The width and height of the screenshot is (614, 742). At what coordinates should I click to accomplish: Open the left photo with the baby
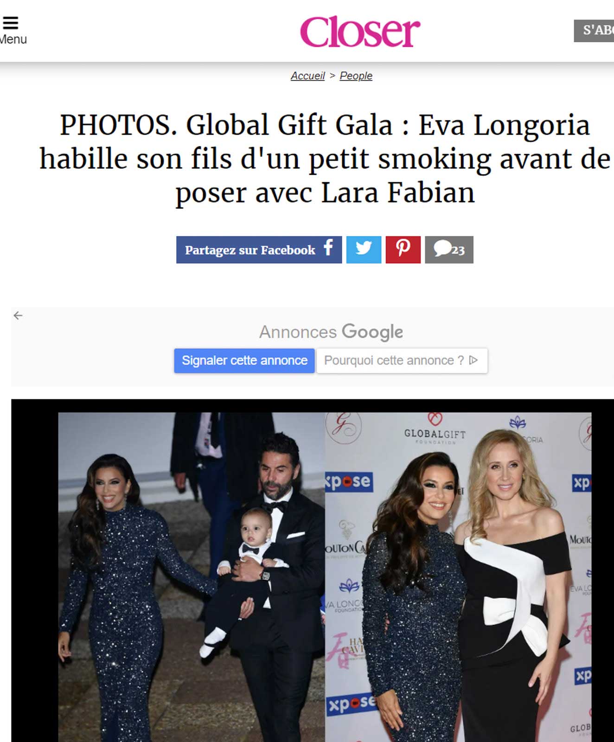click(192, 577)
